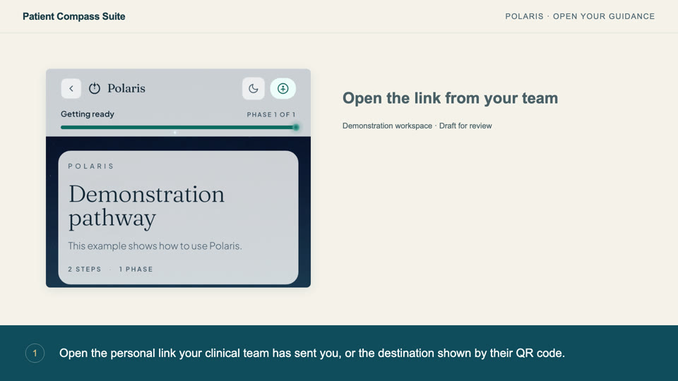Click the 1 Phase label on card
The width and height of the screenshot is (678, 381).
pos(136,269)
